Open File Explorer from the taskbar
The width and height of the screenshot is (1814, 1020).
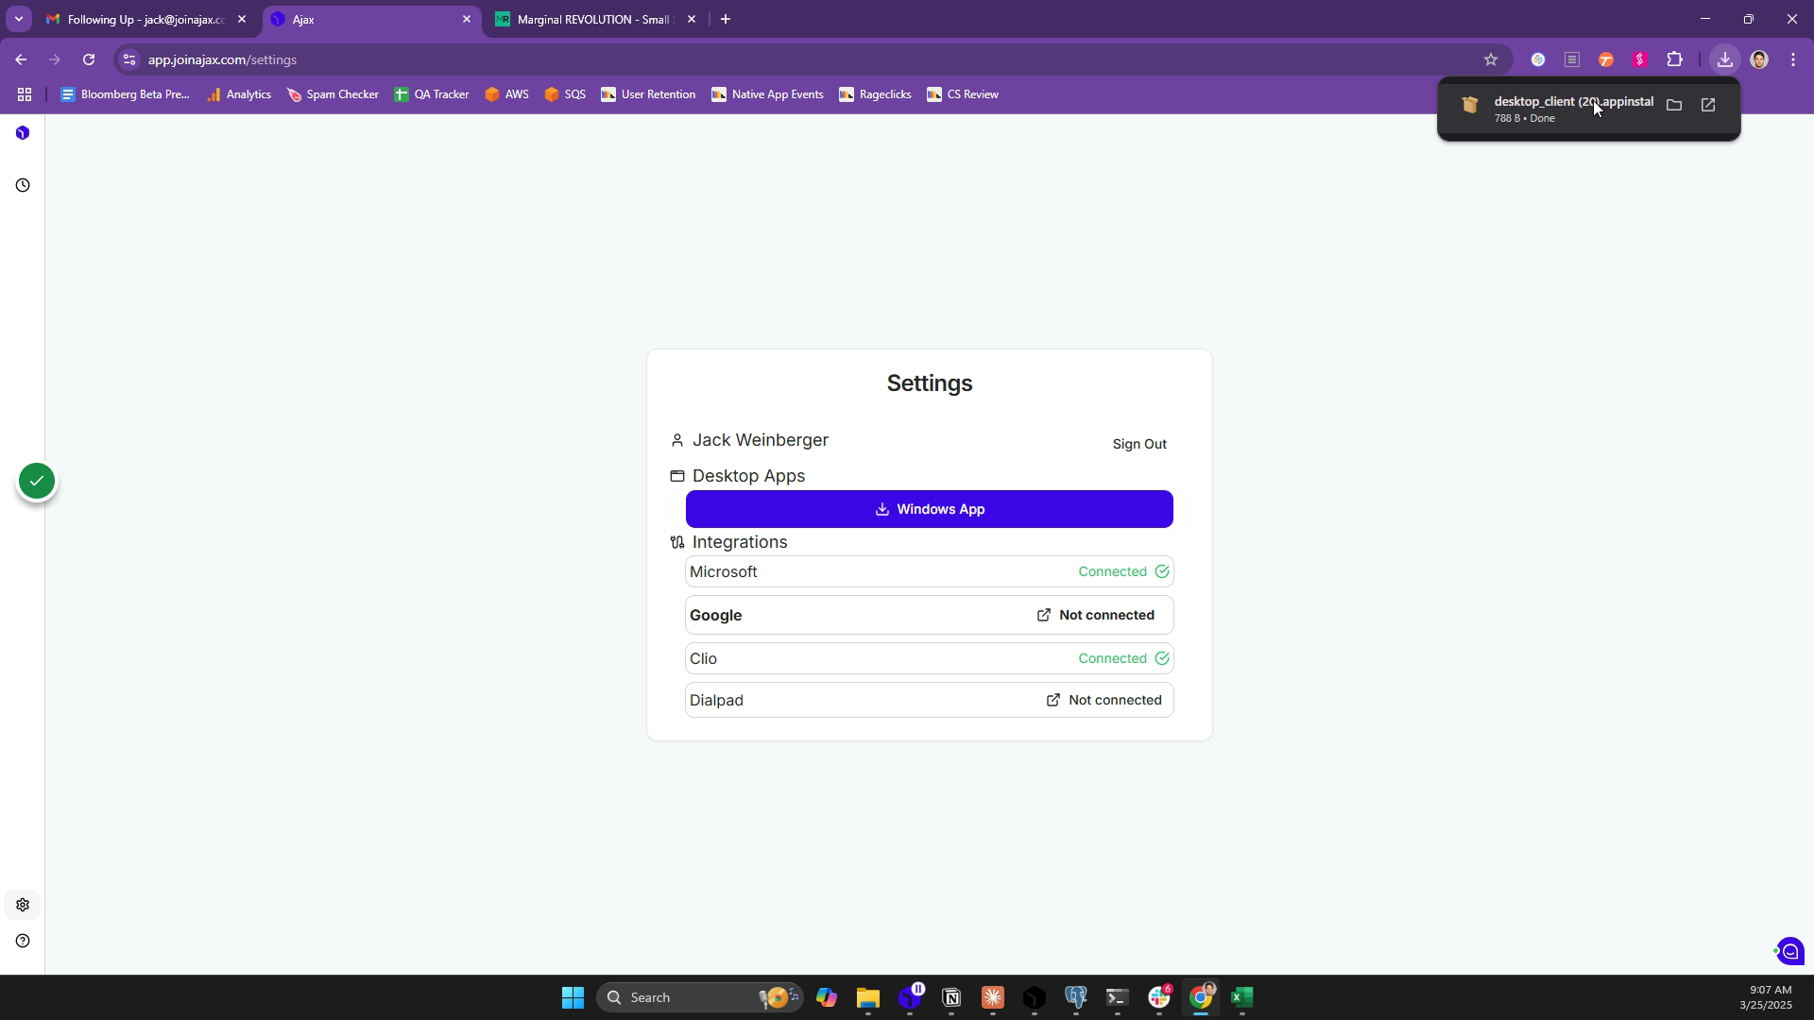point(868,997)
